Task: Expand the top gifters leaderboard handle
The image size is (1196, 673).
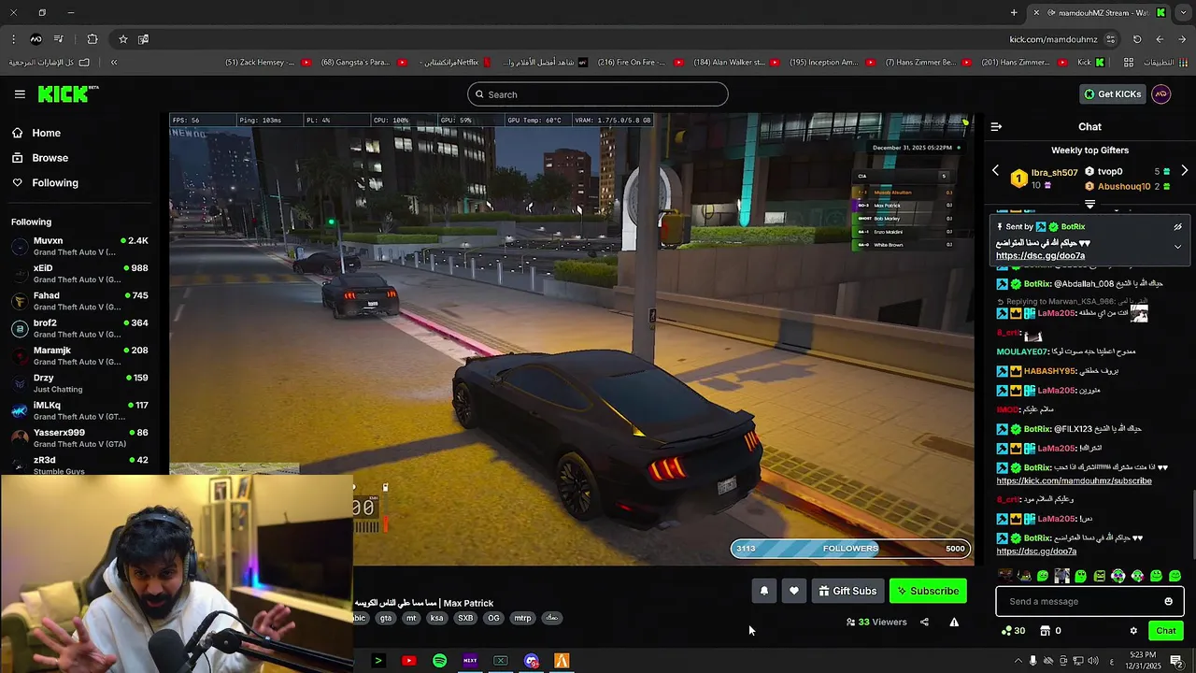Action: 1089,203
